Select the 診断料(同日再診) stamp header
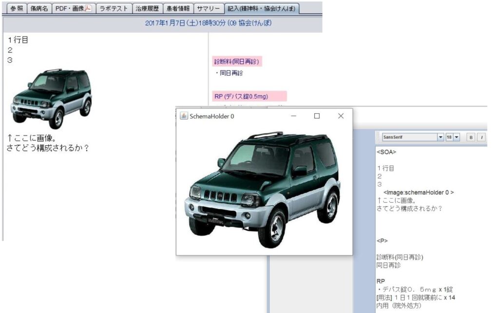The image size is (499, 313). click(x=237, y=62)
